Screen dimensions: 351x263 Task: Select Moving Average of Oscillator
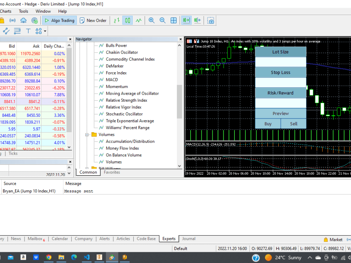point(132,94)
